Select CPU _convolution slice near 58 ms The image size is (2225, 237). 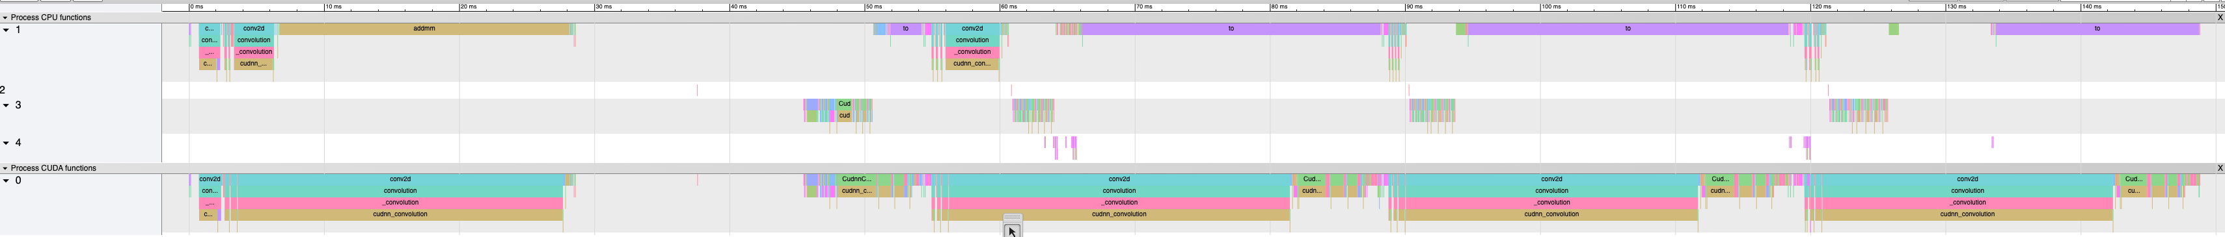tap(972, 52)
